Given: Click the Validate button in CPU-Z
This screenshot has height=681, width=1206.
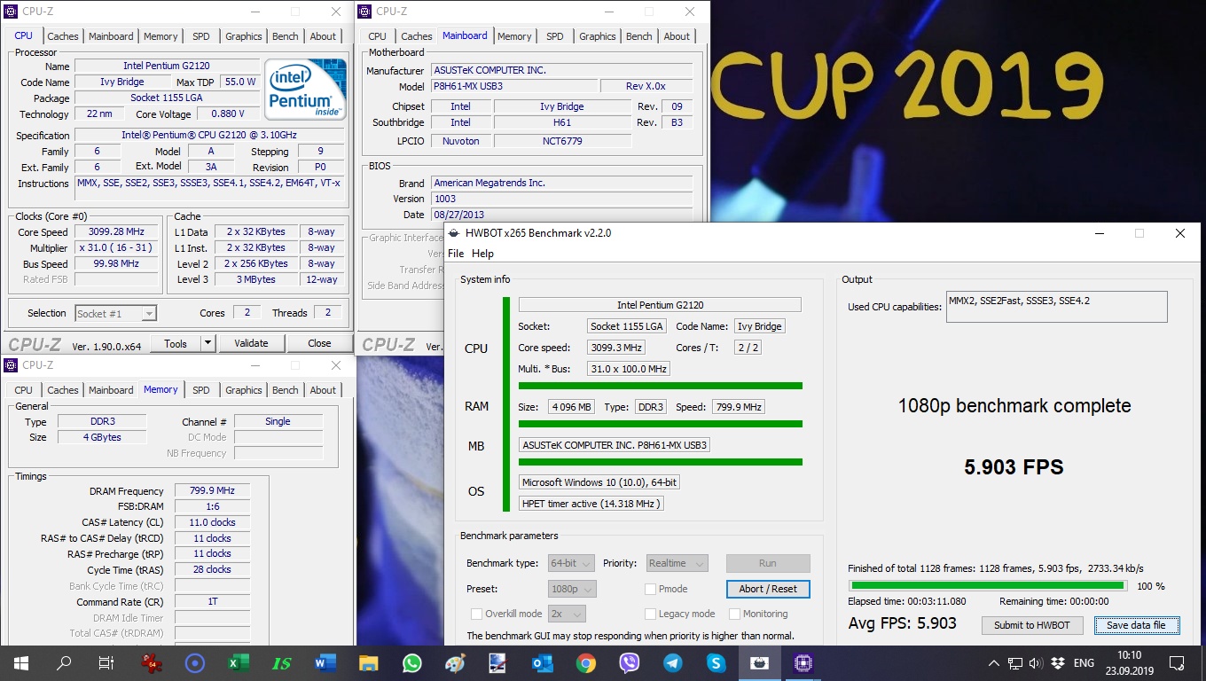Looking at the screenshot, I should (251, 343).
